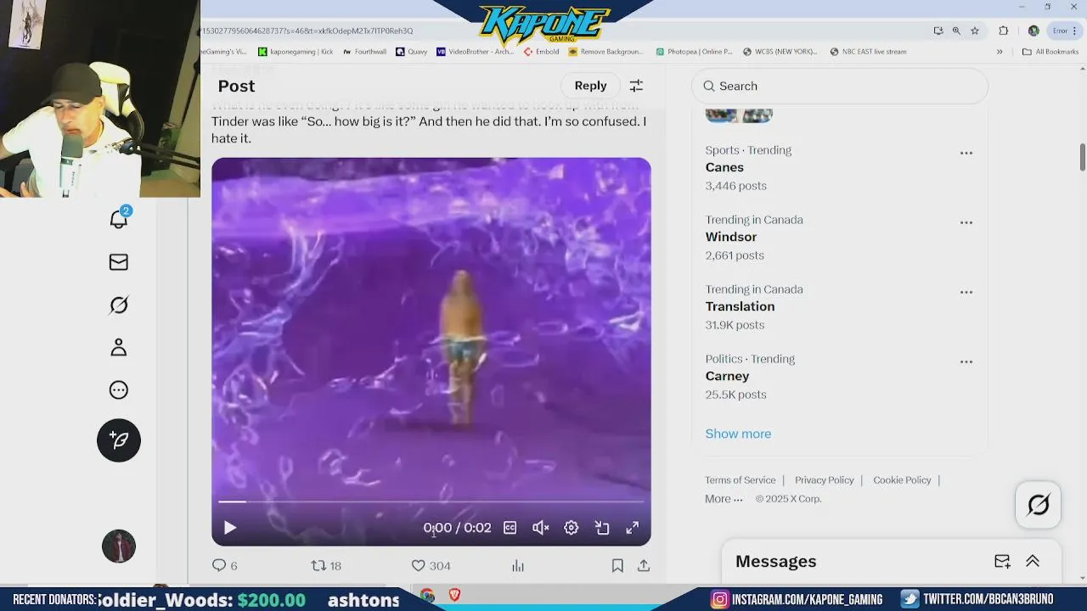The height and width of the screenshot is (611, 1087).
Task: Open NBC EAST live stream bookmark
Action: (x=868, y=52)
